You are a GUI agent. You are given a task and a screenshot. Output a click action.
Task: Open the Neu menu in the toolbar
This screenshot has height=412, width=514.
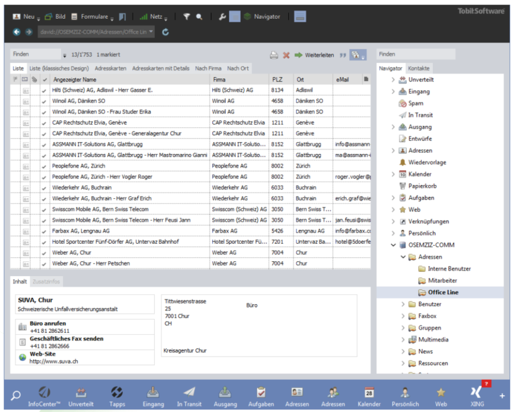25,17
